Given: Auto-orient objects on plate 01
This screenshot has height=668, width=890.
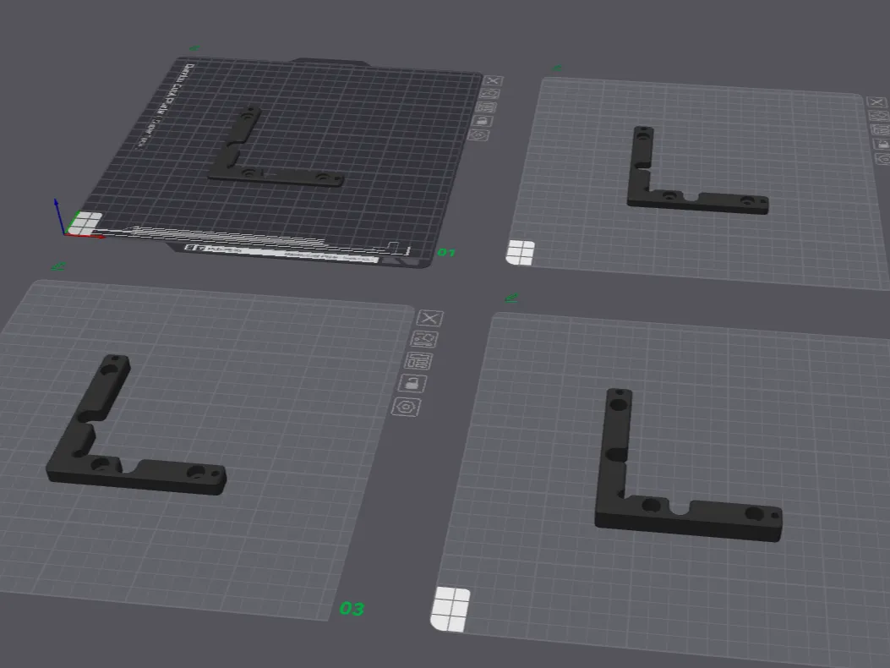Looking at the screenshot, I should (x=489, y=94).
